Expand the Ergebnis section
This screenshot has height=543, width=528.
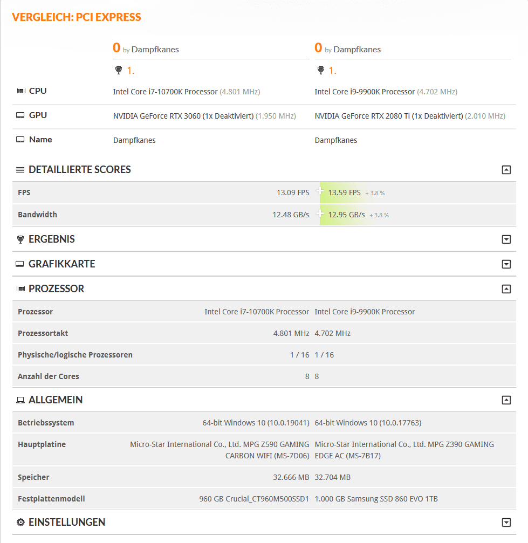[x=506, y=239]
